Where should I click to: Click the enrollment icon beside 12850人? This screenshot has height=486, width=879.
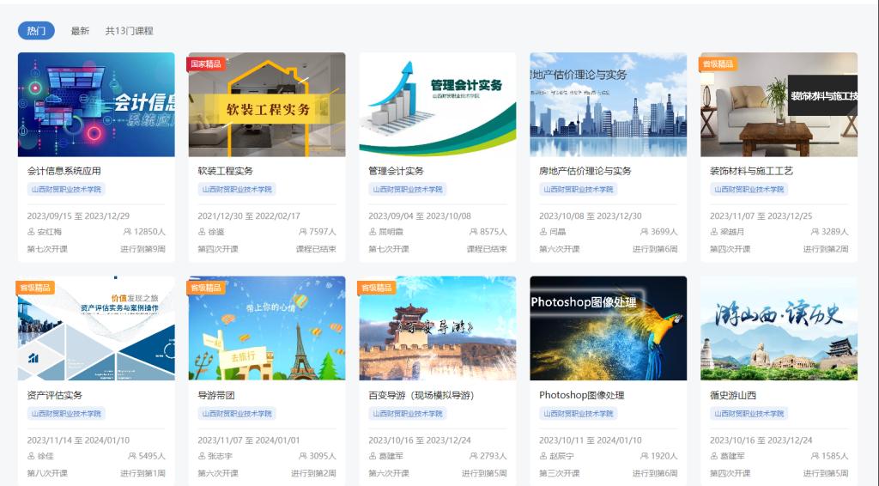[x=128, y=232]
